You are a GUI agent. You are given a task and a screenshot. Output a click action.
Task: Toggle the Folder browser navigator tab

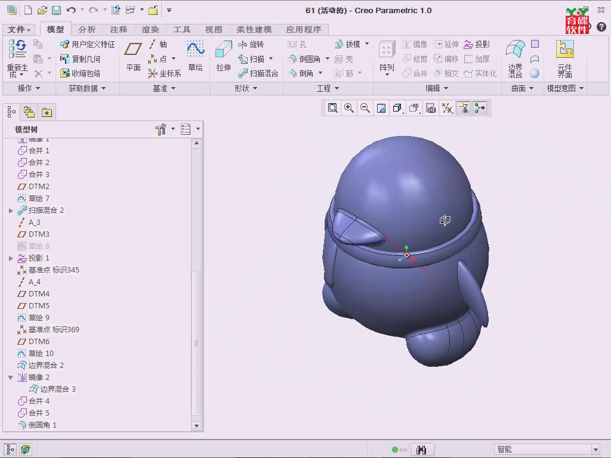coord(29,112)
